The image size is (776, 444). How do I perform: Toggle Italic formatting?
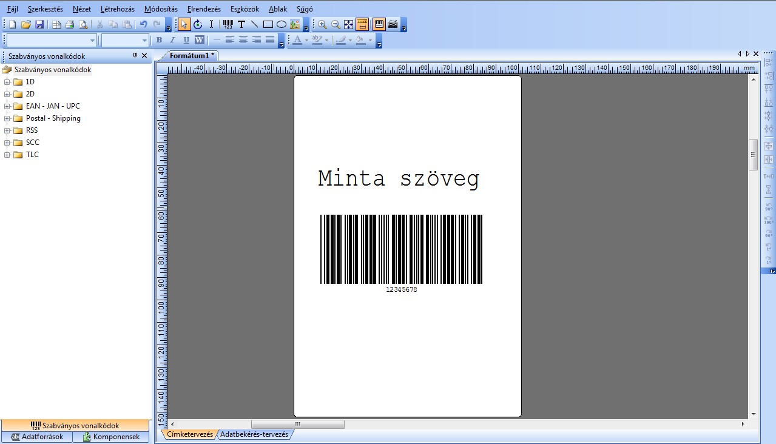point(172,40)
